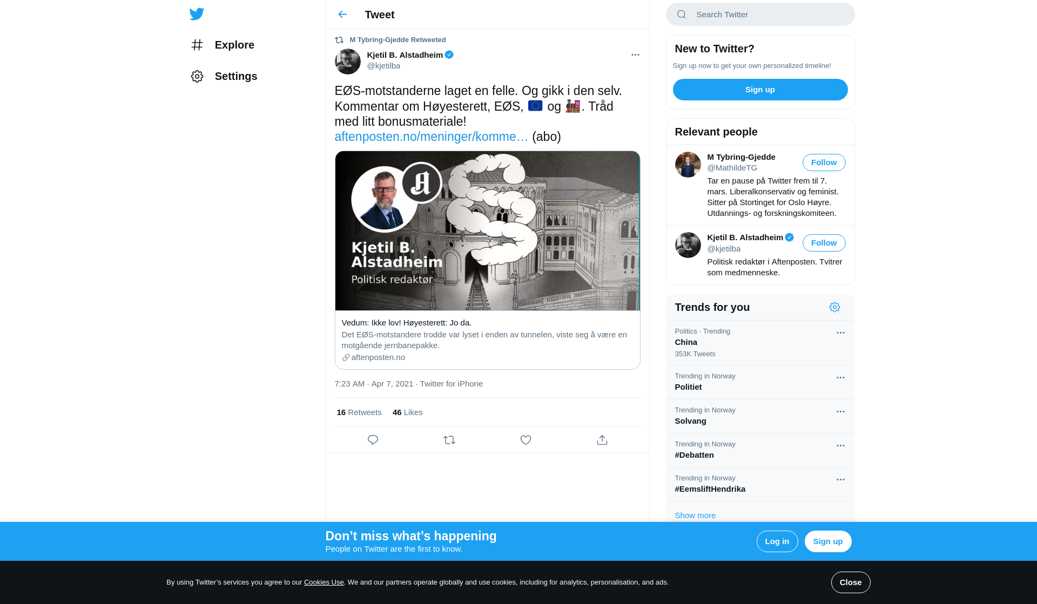The height and width of the screenshot is (604, 1037).
Task: Click the magnifier icon in the search box
Action: pyautogui.click(x=682, y=15)
